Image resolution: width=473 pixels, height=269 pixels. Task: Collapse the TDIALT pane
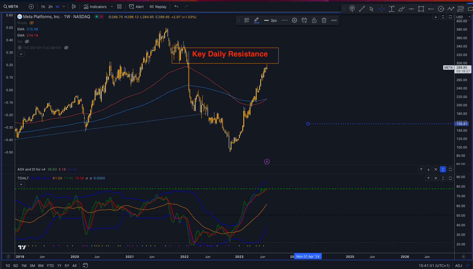click(443, 178)
